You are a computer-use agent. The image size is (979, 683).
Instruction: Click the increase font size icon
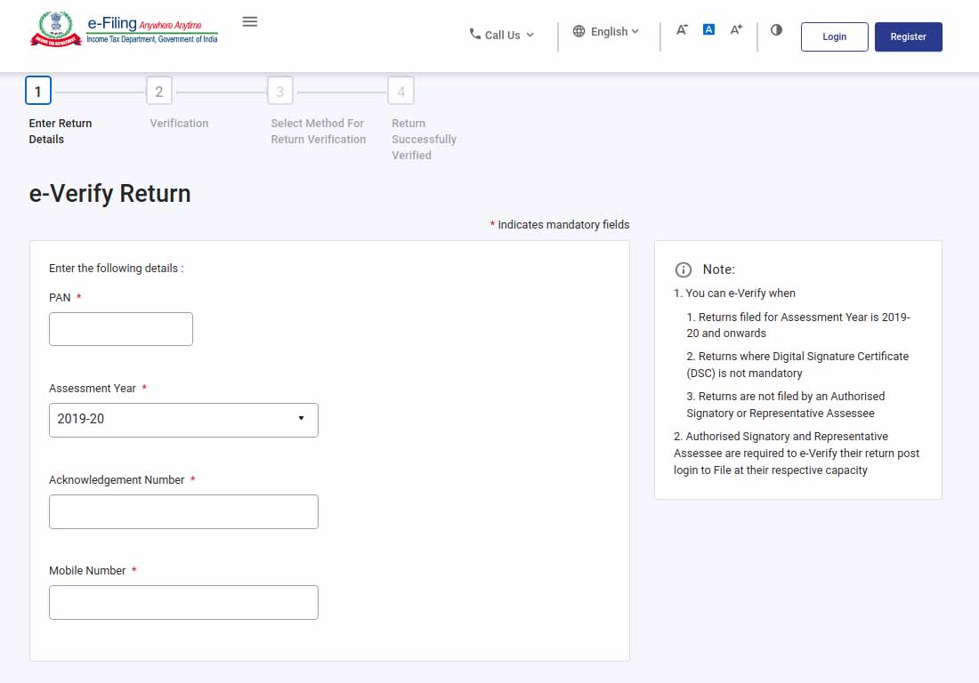(x=736, y=30)
